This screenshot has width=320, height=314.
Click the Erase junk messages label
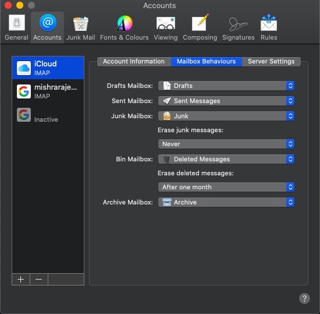190,130
